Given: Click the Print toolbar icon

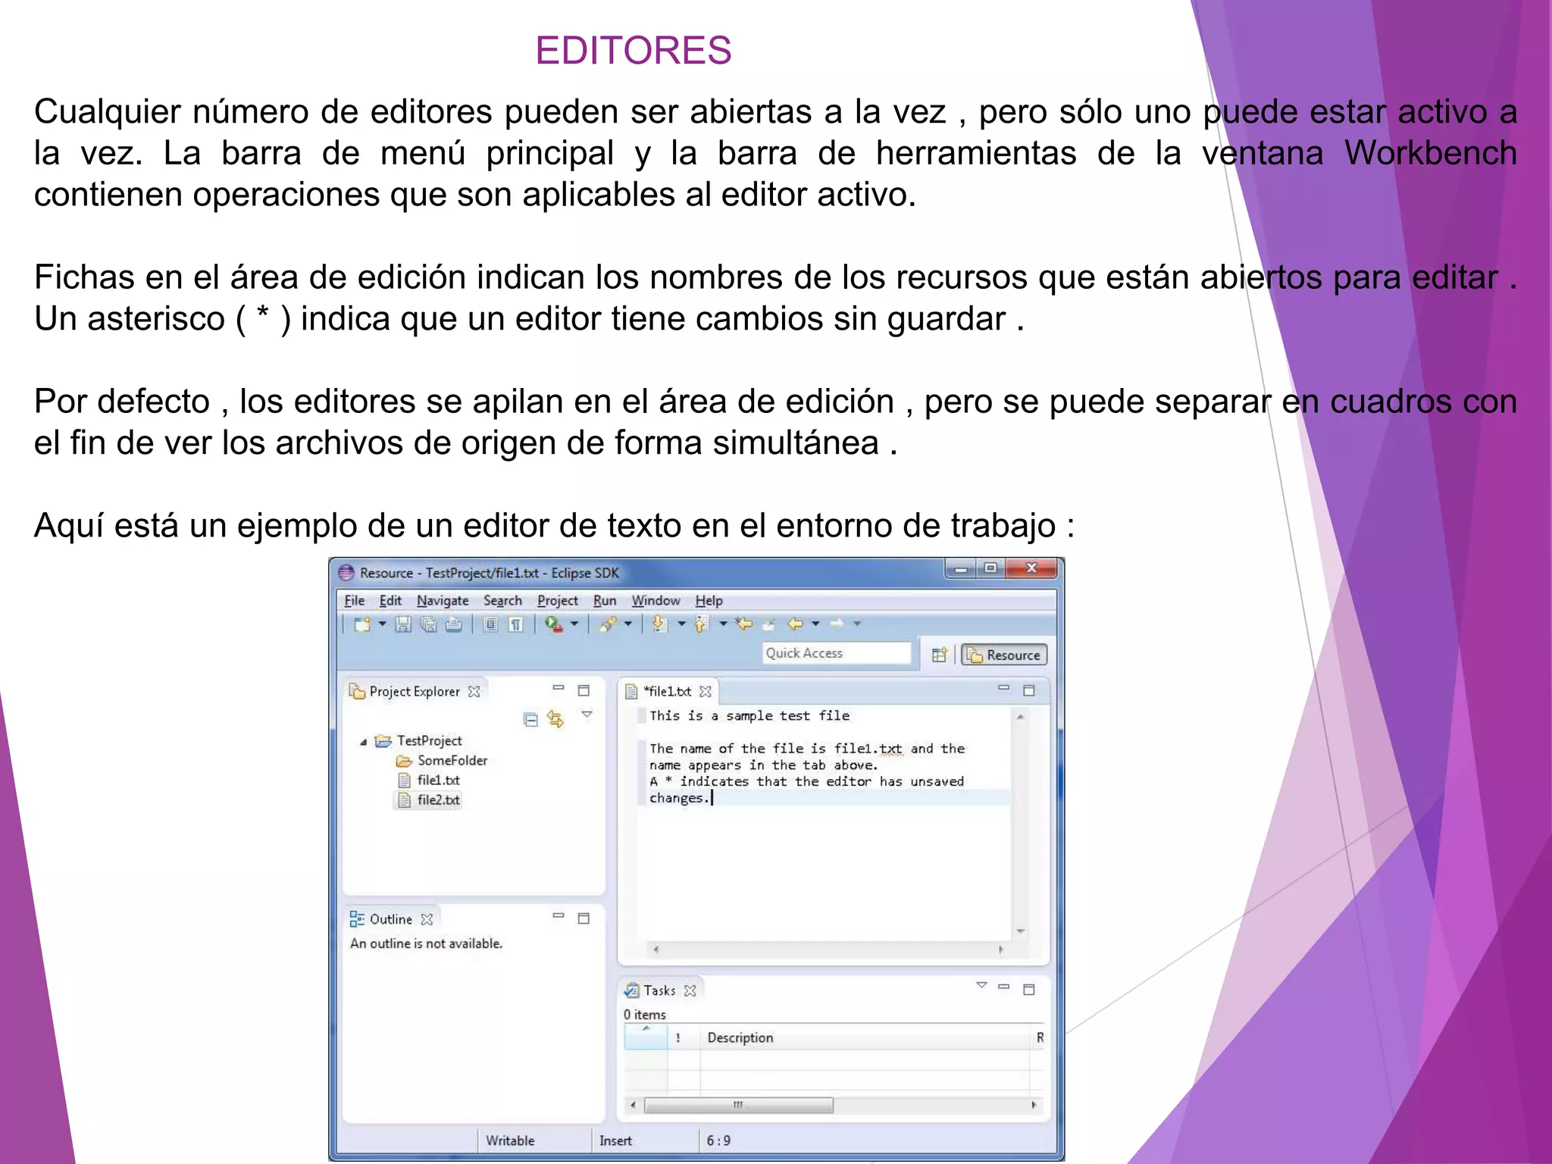Looking at the screenshot, I should pos(453,624).
